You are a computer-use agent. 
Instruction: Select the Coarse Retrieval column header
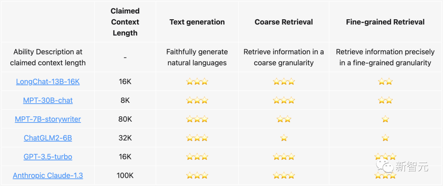[x=284, y=22]
